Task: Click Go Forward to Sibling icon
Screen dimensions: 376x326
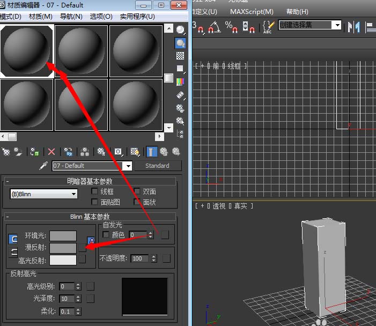Action: click(x=176, y=152)
